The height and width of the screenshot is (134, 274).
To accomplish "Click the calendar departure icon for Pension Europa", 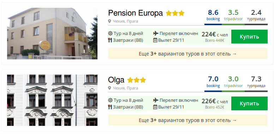I will coord(155,40).
